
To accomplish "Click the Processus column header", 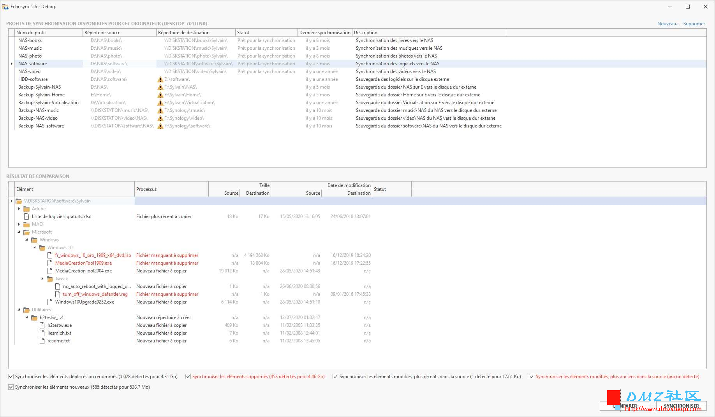I will pos(171,189).
